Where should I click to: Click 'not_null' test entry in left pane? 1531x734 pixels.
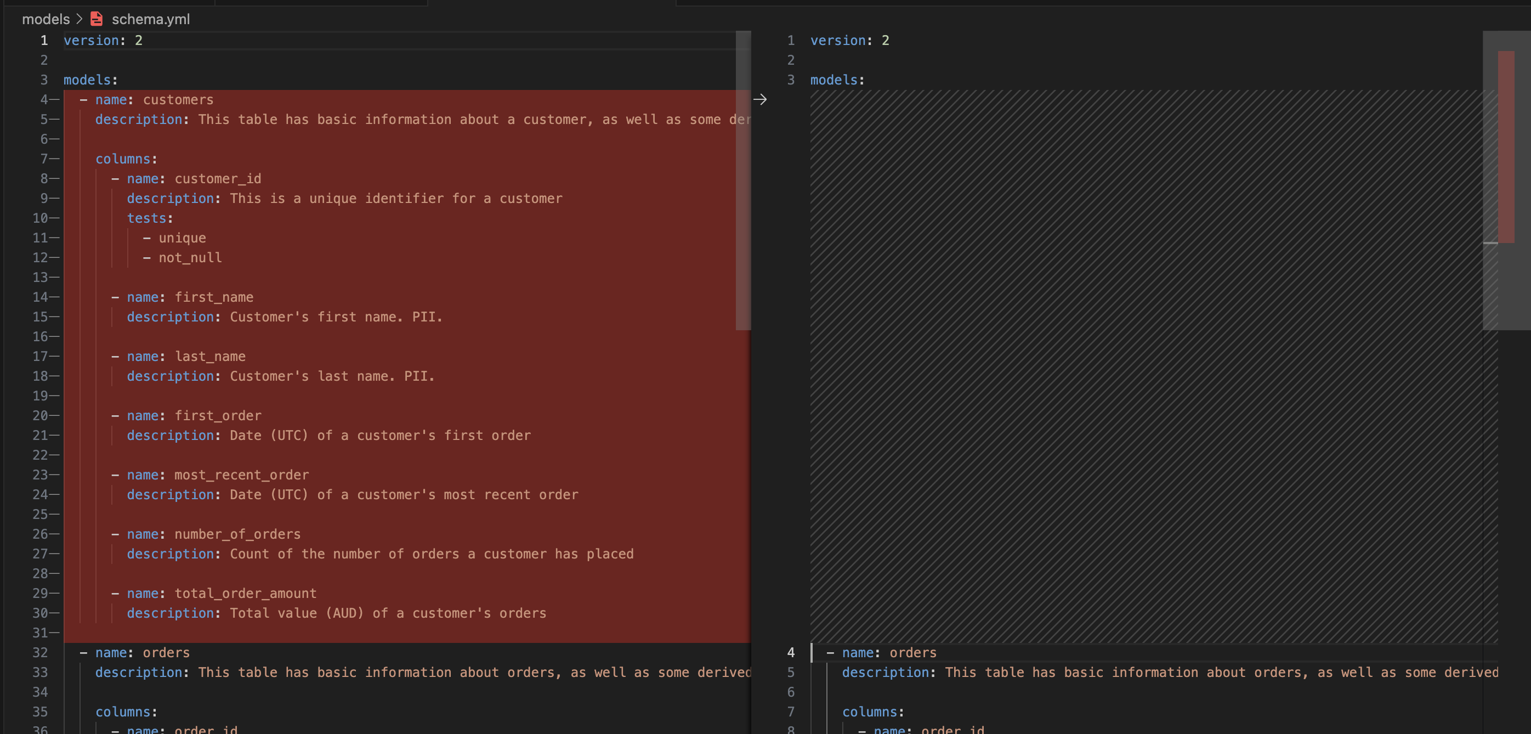[190, 257]
